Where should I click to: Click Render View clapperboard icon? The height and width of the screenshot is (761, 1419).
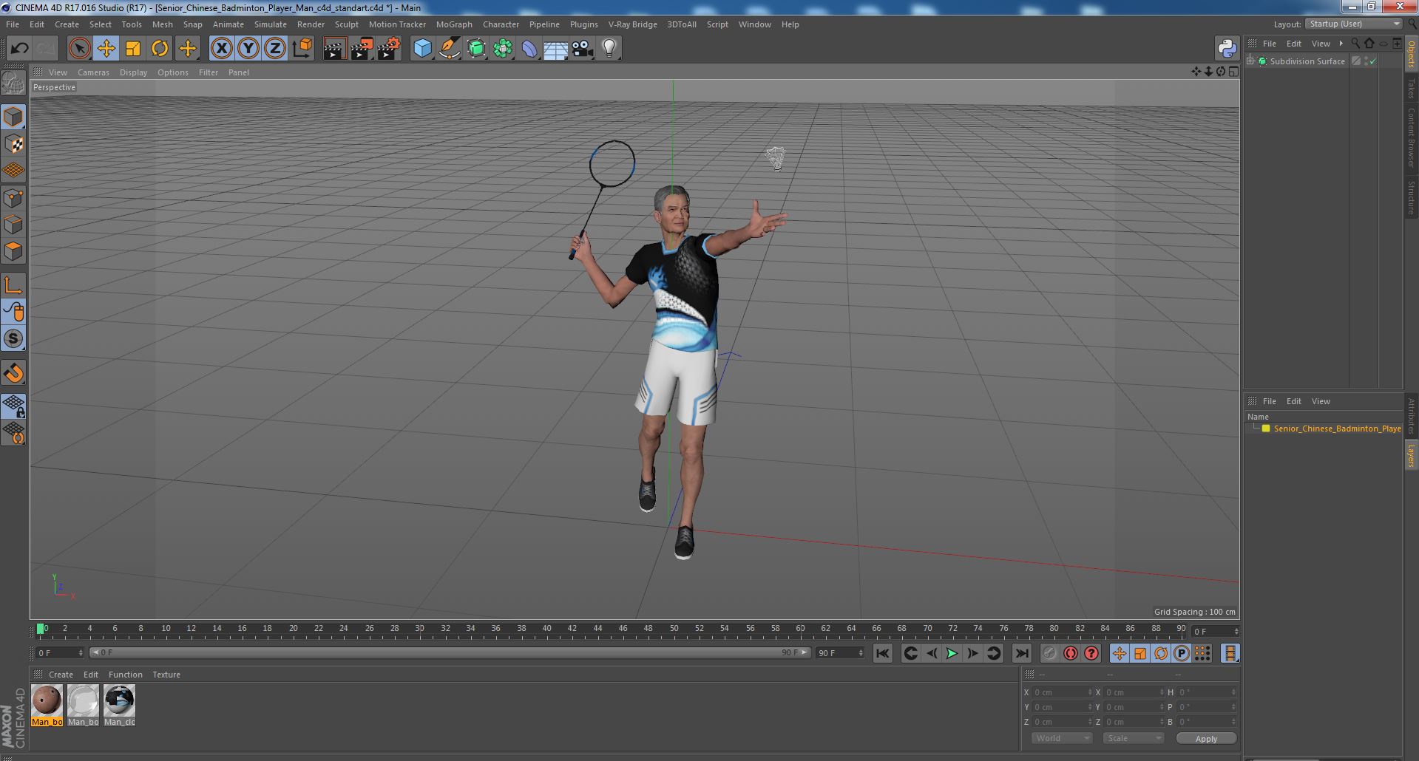click(x=334, y=49)
